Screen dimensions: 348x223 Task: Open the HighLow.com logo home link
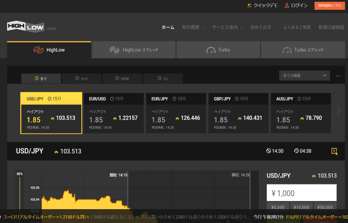click(x=31, y=27)
